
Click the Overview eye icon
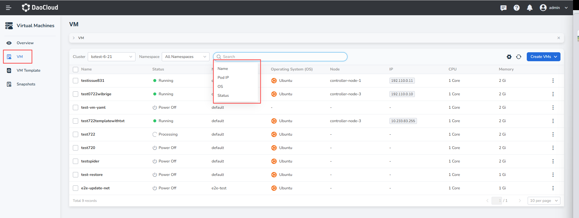click(9, 43)
